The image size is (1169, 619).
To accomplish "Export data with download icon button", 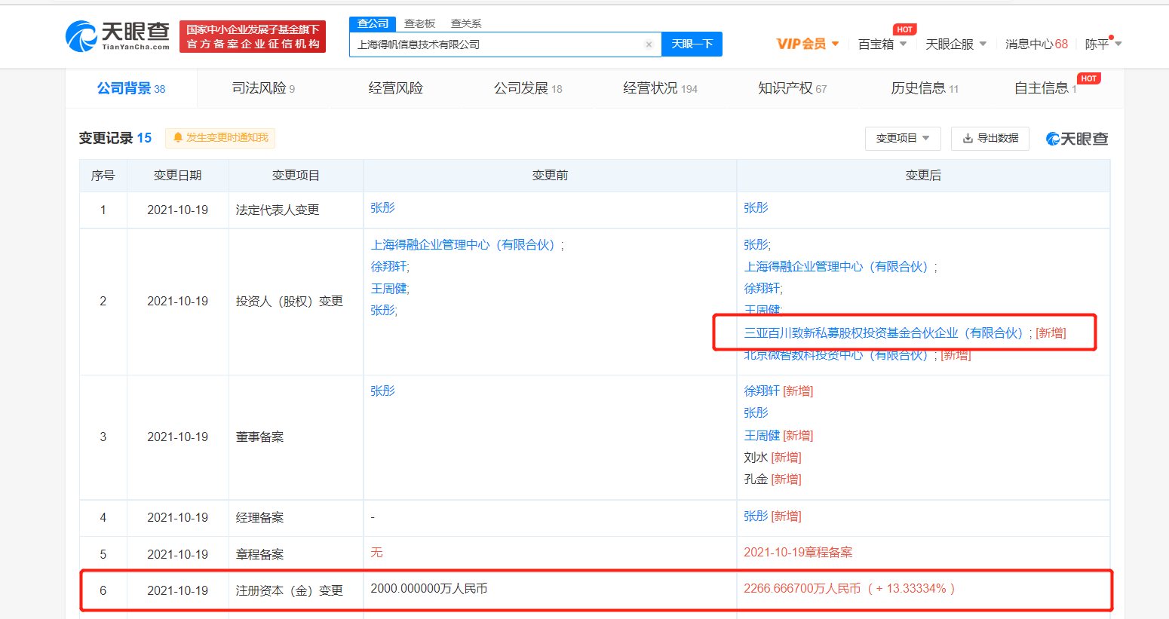I will click(990, 139).
